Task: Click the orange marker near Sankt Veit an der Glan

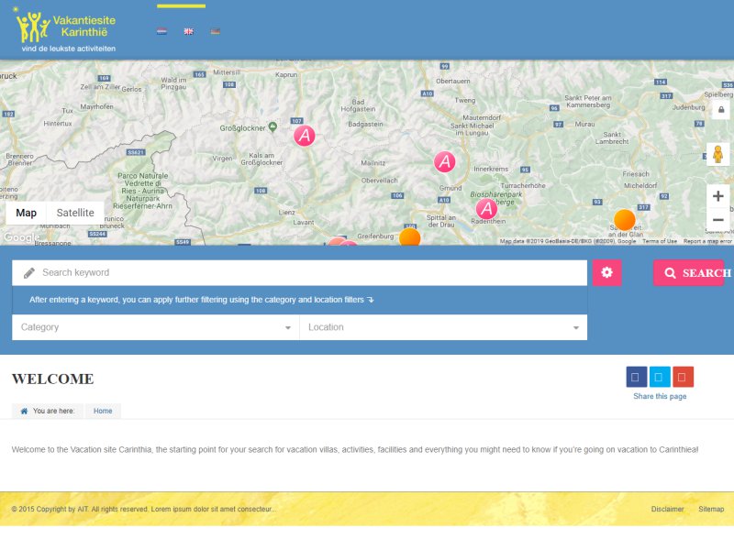Action: pyautogui.click(x=625, y=220)
